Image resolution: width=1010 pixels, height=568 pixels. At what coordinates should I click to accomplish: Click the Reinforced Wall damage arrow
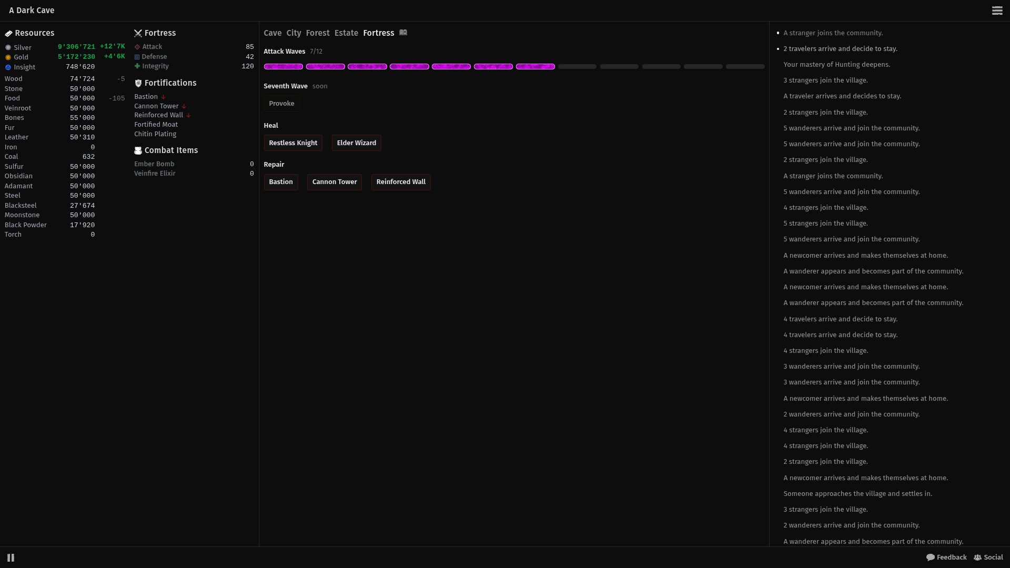click(x=188, y=115)
